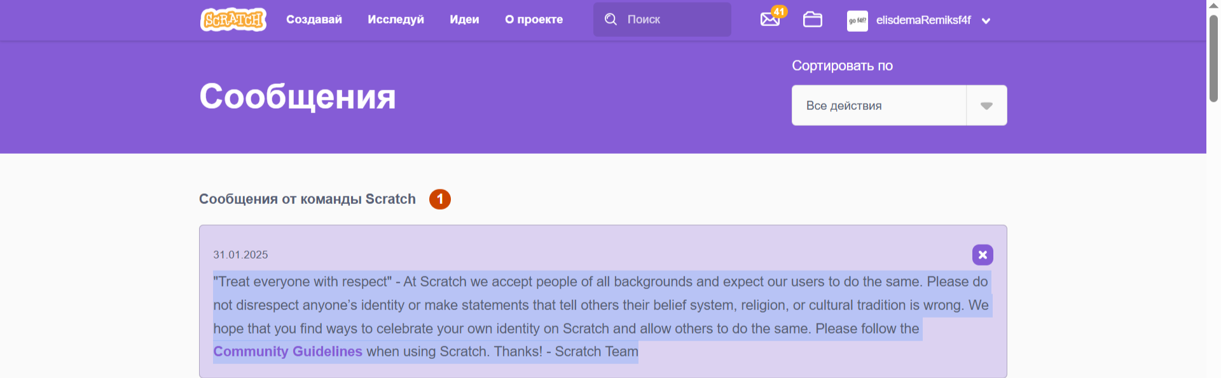Open the Community Guidelines link
Image resolution: width=1221 pixels, height=378 pixels.
[287, 351]
